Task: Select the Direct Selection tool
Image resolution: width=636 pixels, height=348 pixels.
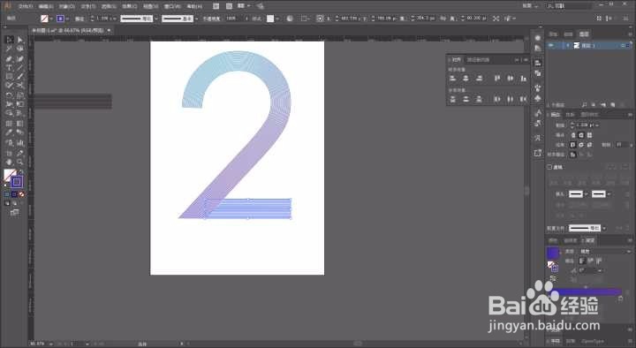Action: click(x=19, y=40)
